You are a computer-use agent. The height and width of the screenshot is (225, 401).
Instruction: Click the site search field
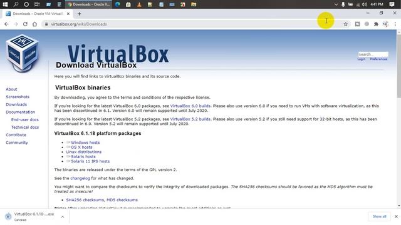pyautogui.click(x=373, y=54)
